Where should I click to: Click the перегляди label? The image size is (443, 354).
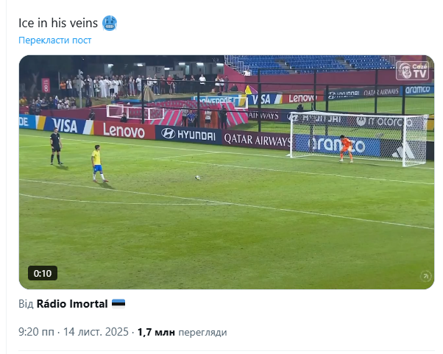(x=202, y=332)
